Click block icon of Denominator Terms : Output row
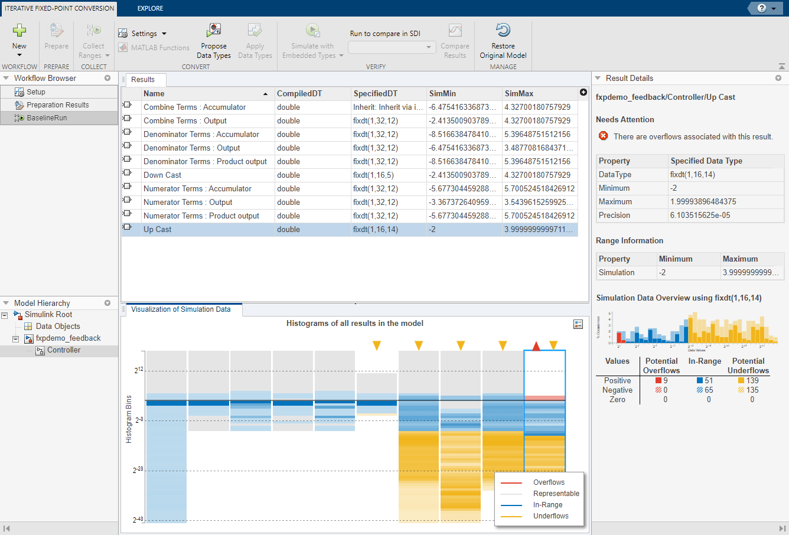Screen dimensions: 789x535 click(127, 145)
